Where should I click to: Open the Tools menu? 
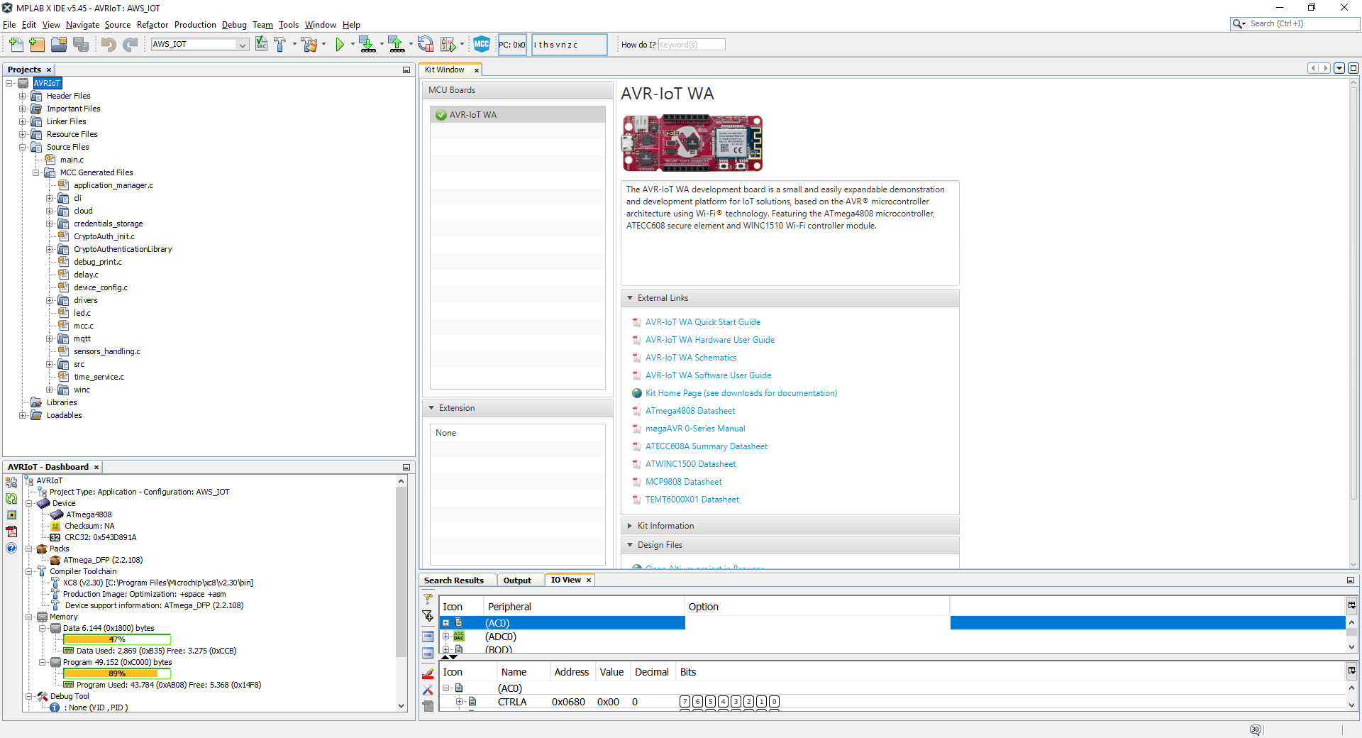[289, 25]
